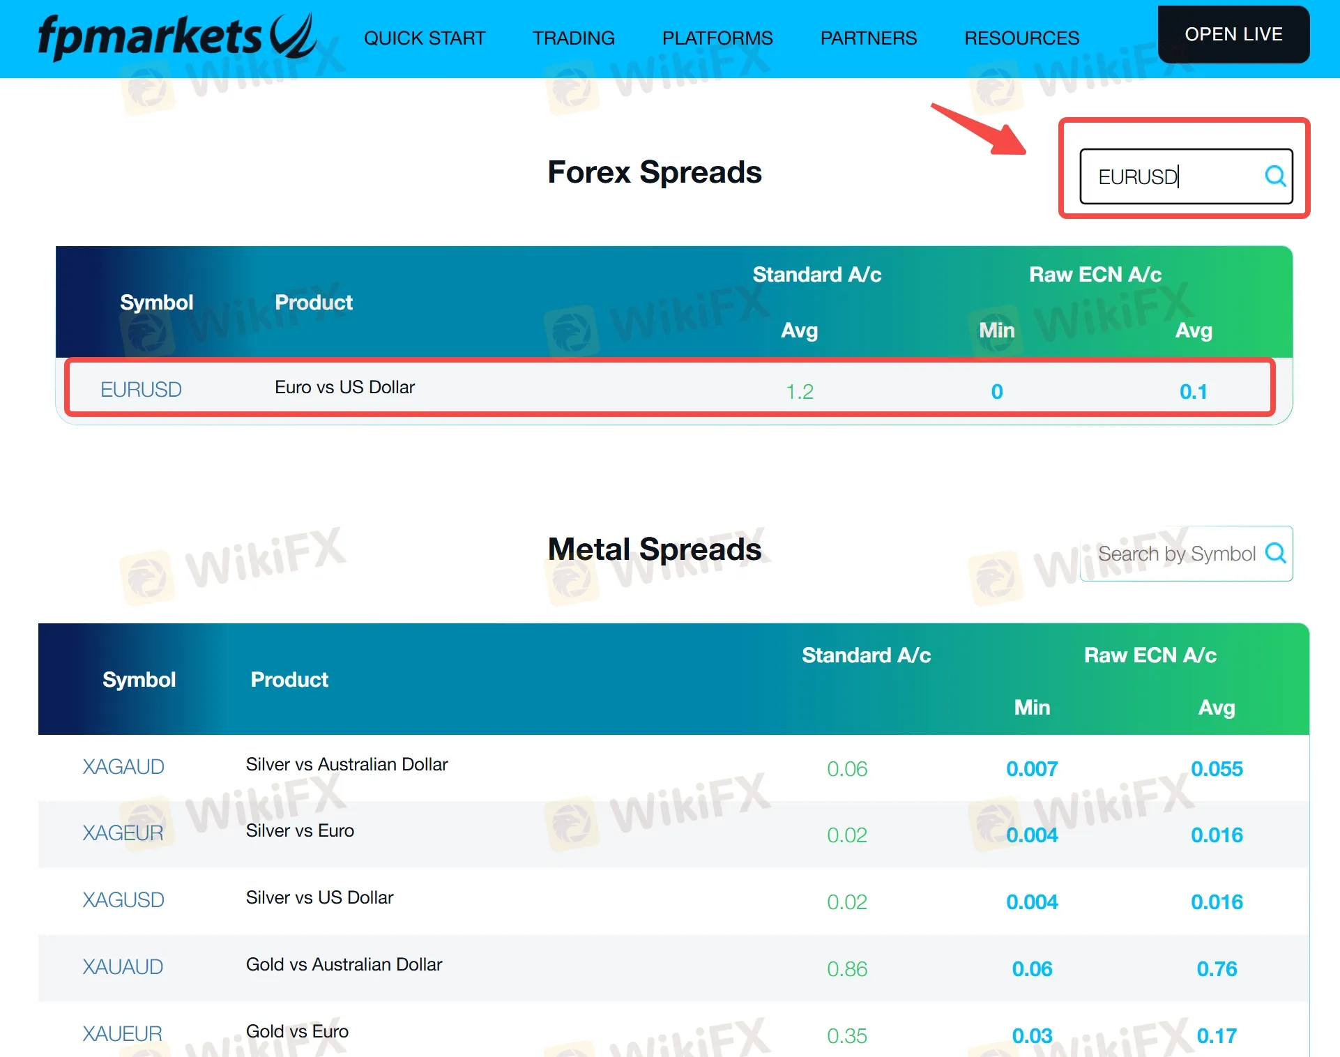Screen dimensions: 1340x1057
Task: Click XAUAUD standard spread 0.86
Action: coord(847,968)
